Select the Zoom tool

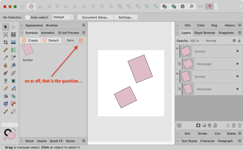[13, 65]
